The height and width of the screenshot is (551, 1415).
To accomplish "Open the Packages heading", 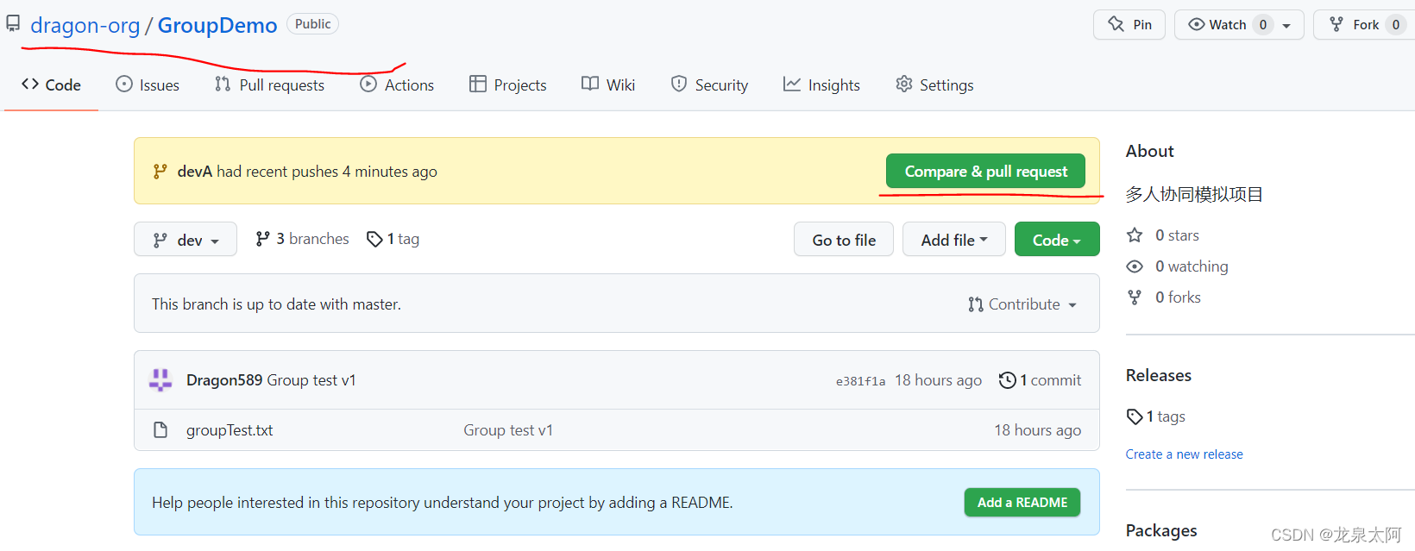I will tap(1161, 530).
